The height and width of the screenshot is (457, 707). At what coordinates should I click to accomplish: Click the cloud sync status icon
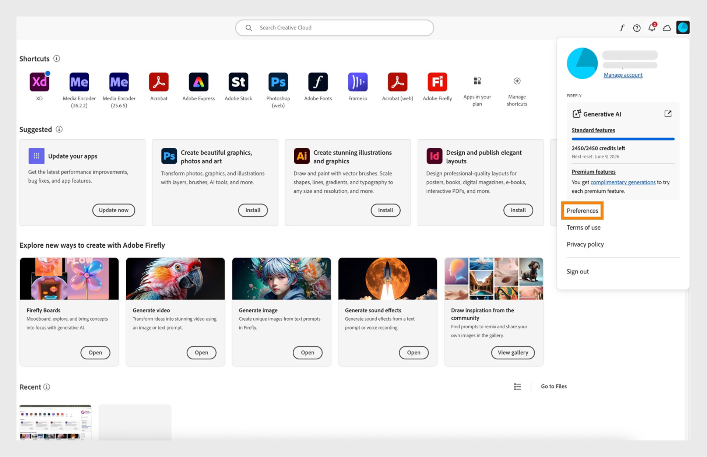[667, 28]
